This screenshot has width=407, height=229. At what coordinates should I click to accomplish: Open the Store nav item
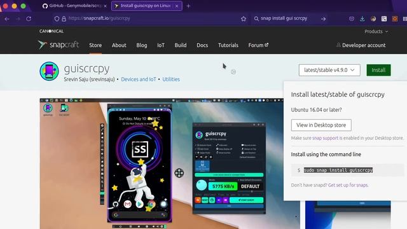95,45
